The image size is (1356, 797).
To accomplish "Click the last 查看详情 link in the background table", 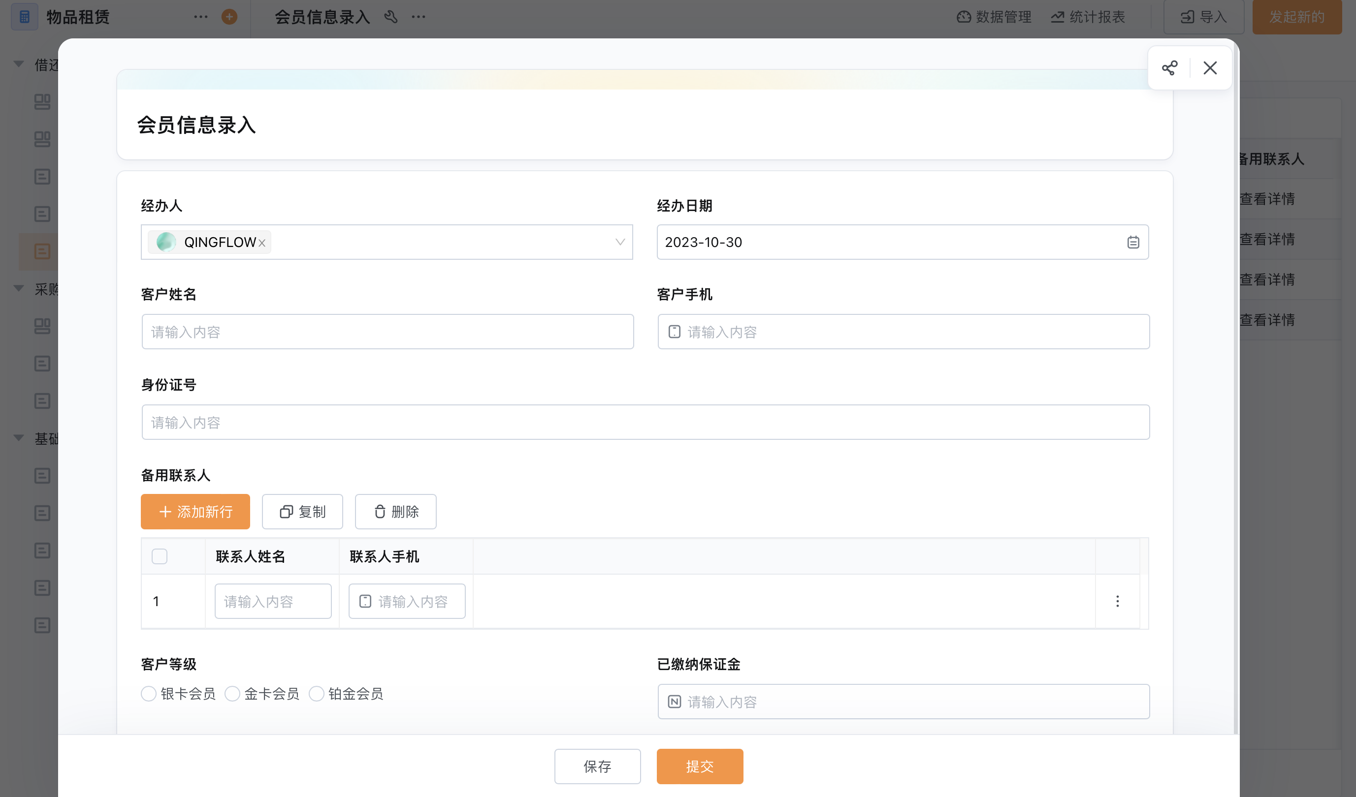I will (1267, 320).
